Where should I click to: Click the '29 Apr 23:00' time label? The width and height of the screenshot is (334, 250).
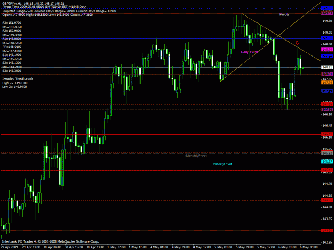click(x=31, y=247)
